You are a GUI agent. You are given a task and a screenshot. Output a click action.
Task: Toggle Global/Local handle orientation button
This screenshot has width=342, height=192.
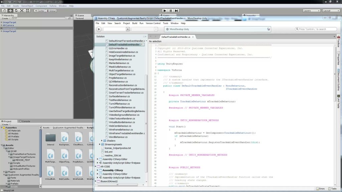coord(51,11)
